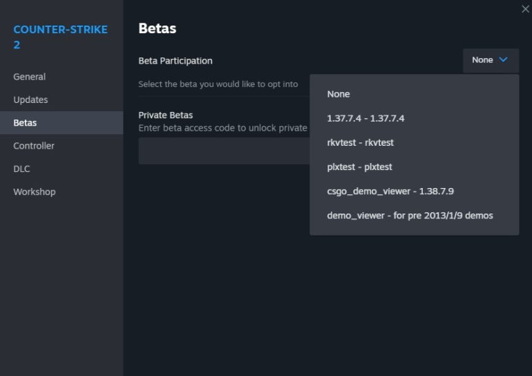Click the blue chevron arrow beside None
Screen dimensions: 532x376
click(x=503, y=60)
